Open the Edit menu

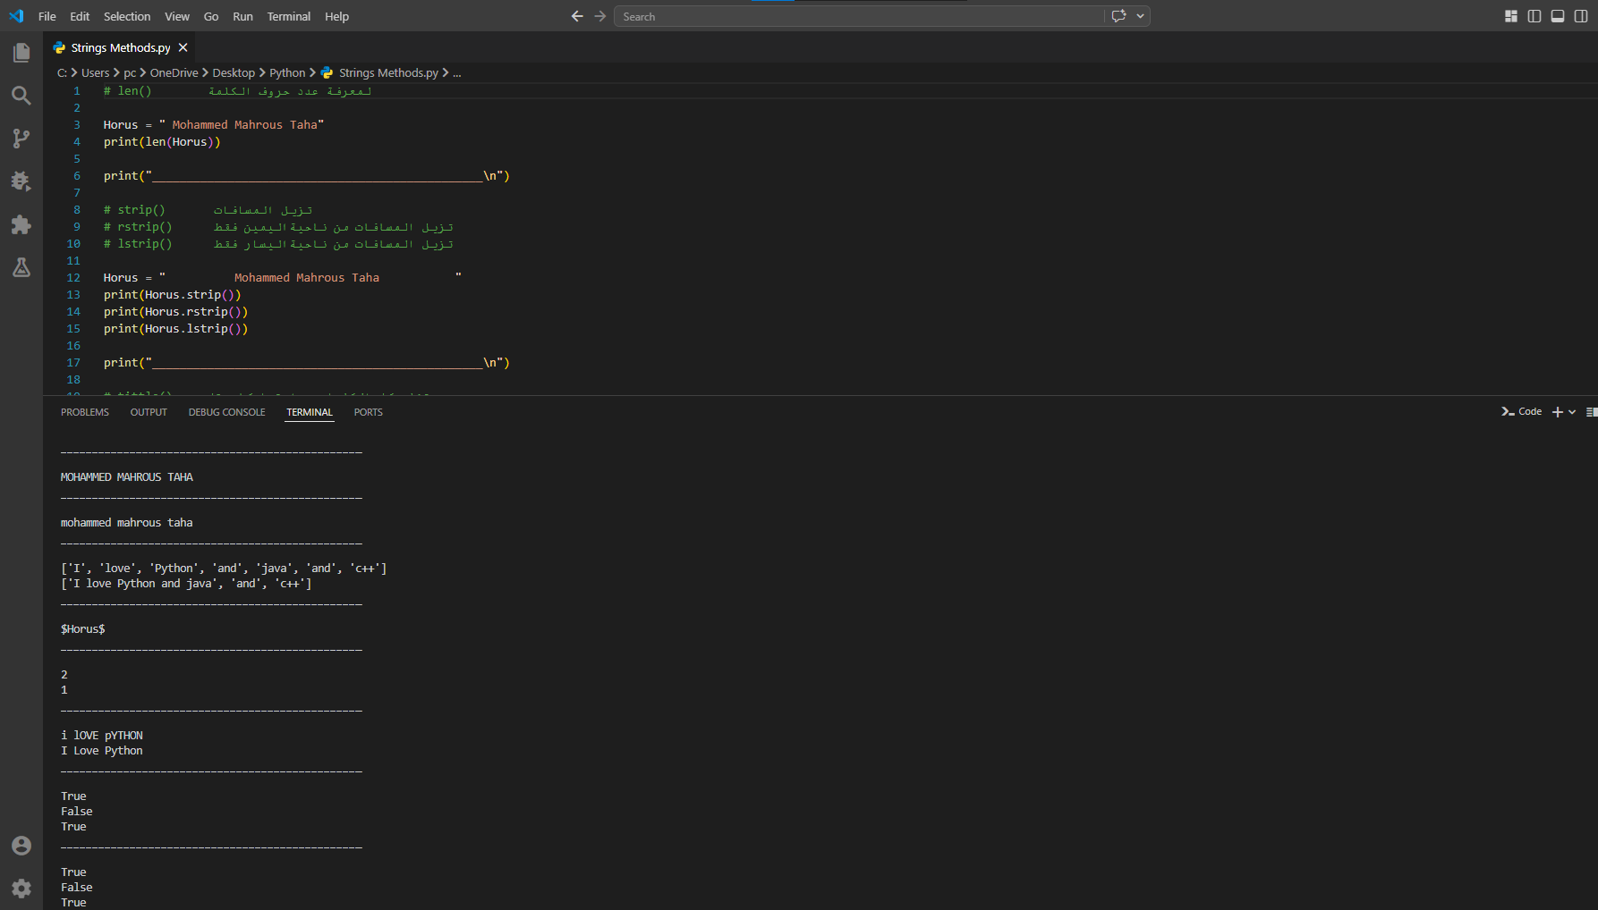click(80, 16)
